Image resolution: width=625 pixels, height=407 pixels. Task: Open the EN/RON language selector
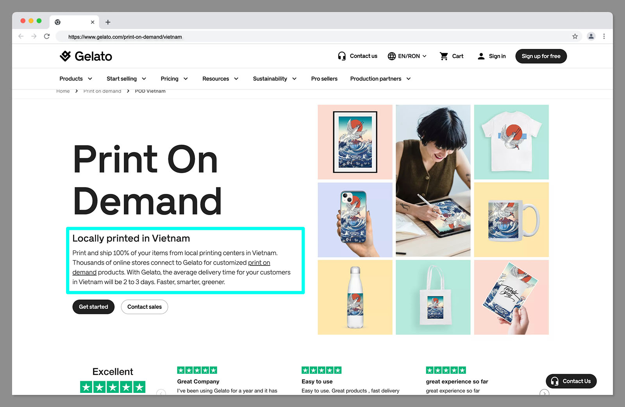click(407, 56)
